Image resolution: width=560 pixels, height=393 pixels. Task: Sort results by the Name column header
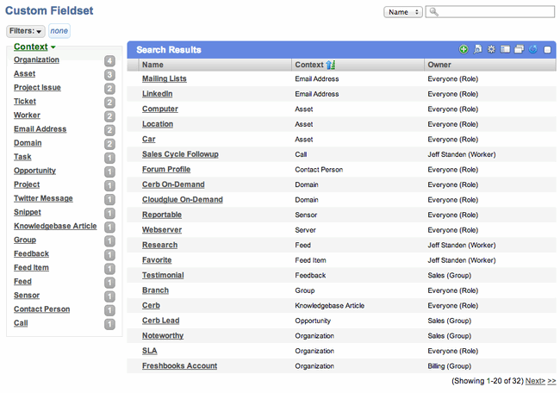pos(152,65)
